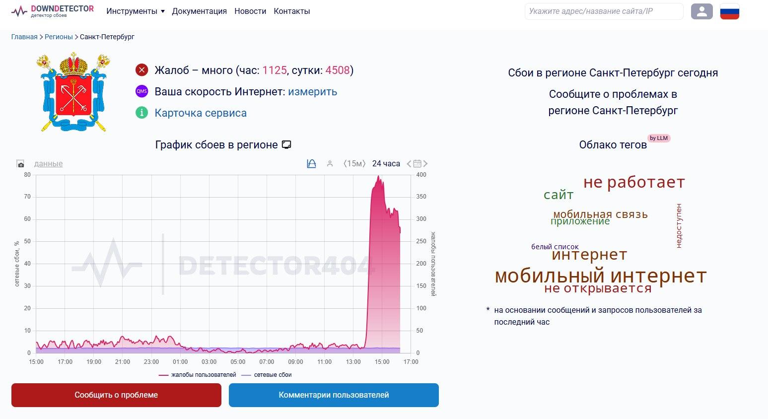768x419 pixels.
Task: Open the Russian flag language selector
Action: tap(729, 11)
